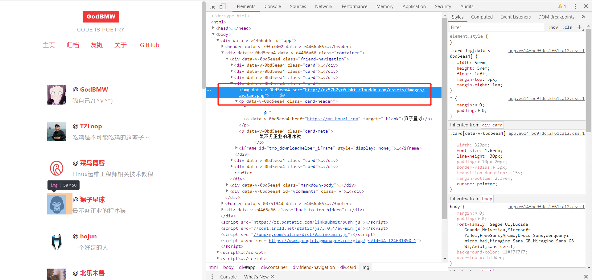Click the #f7f7f7 background color swatch
The image size is (592, 280).
pos(505,252)
